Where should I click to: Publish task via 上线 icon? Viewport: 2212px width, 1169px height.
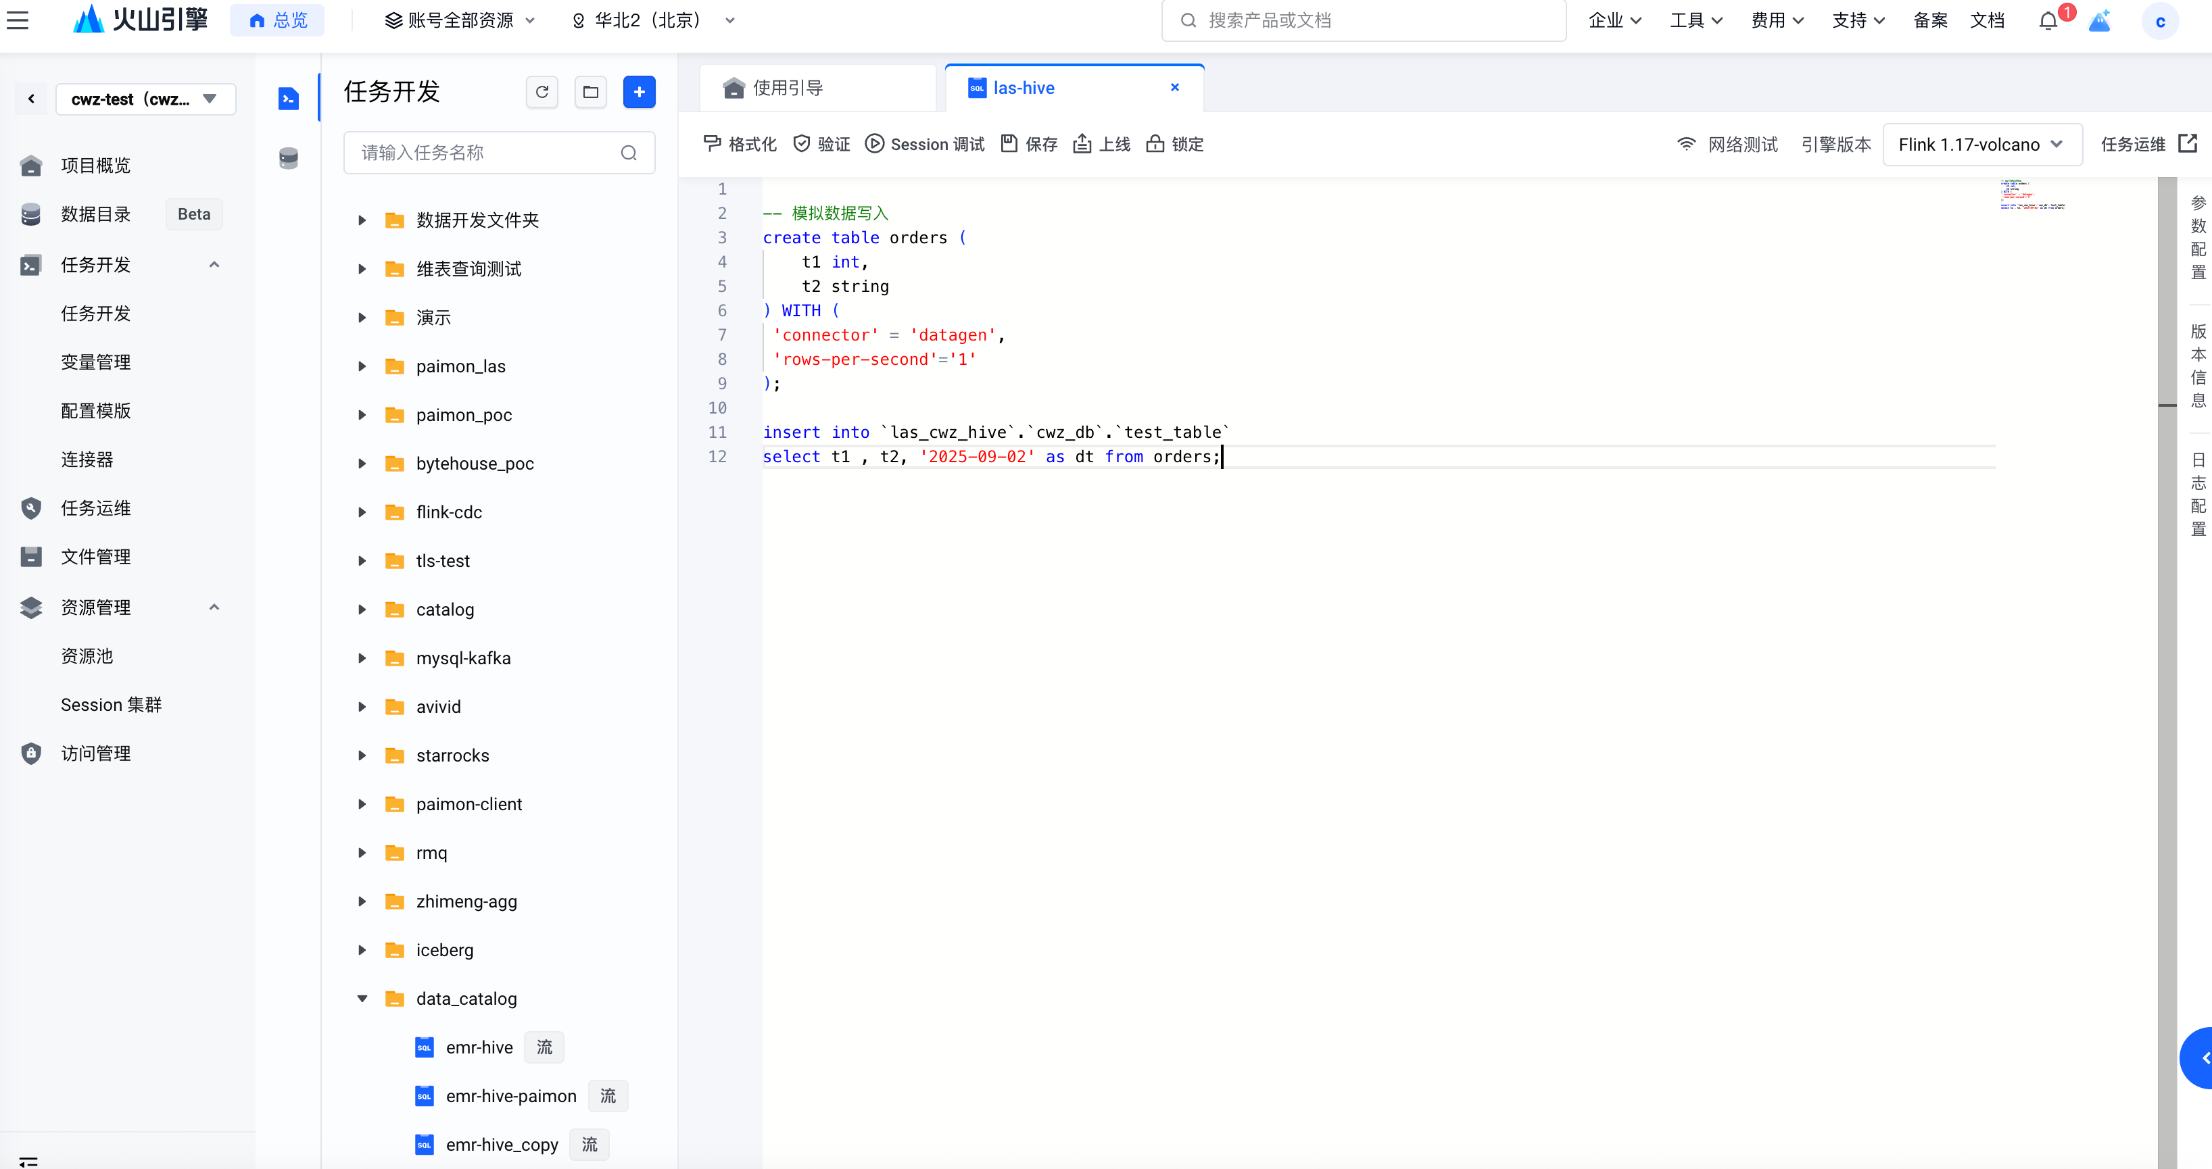1082,143
